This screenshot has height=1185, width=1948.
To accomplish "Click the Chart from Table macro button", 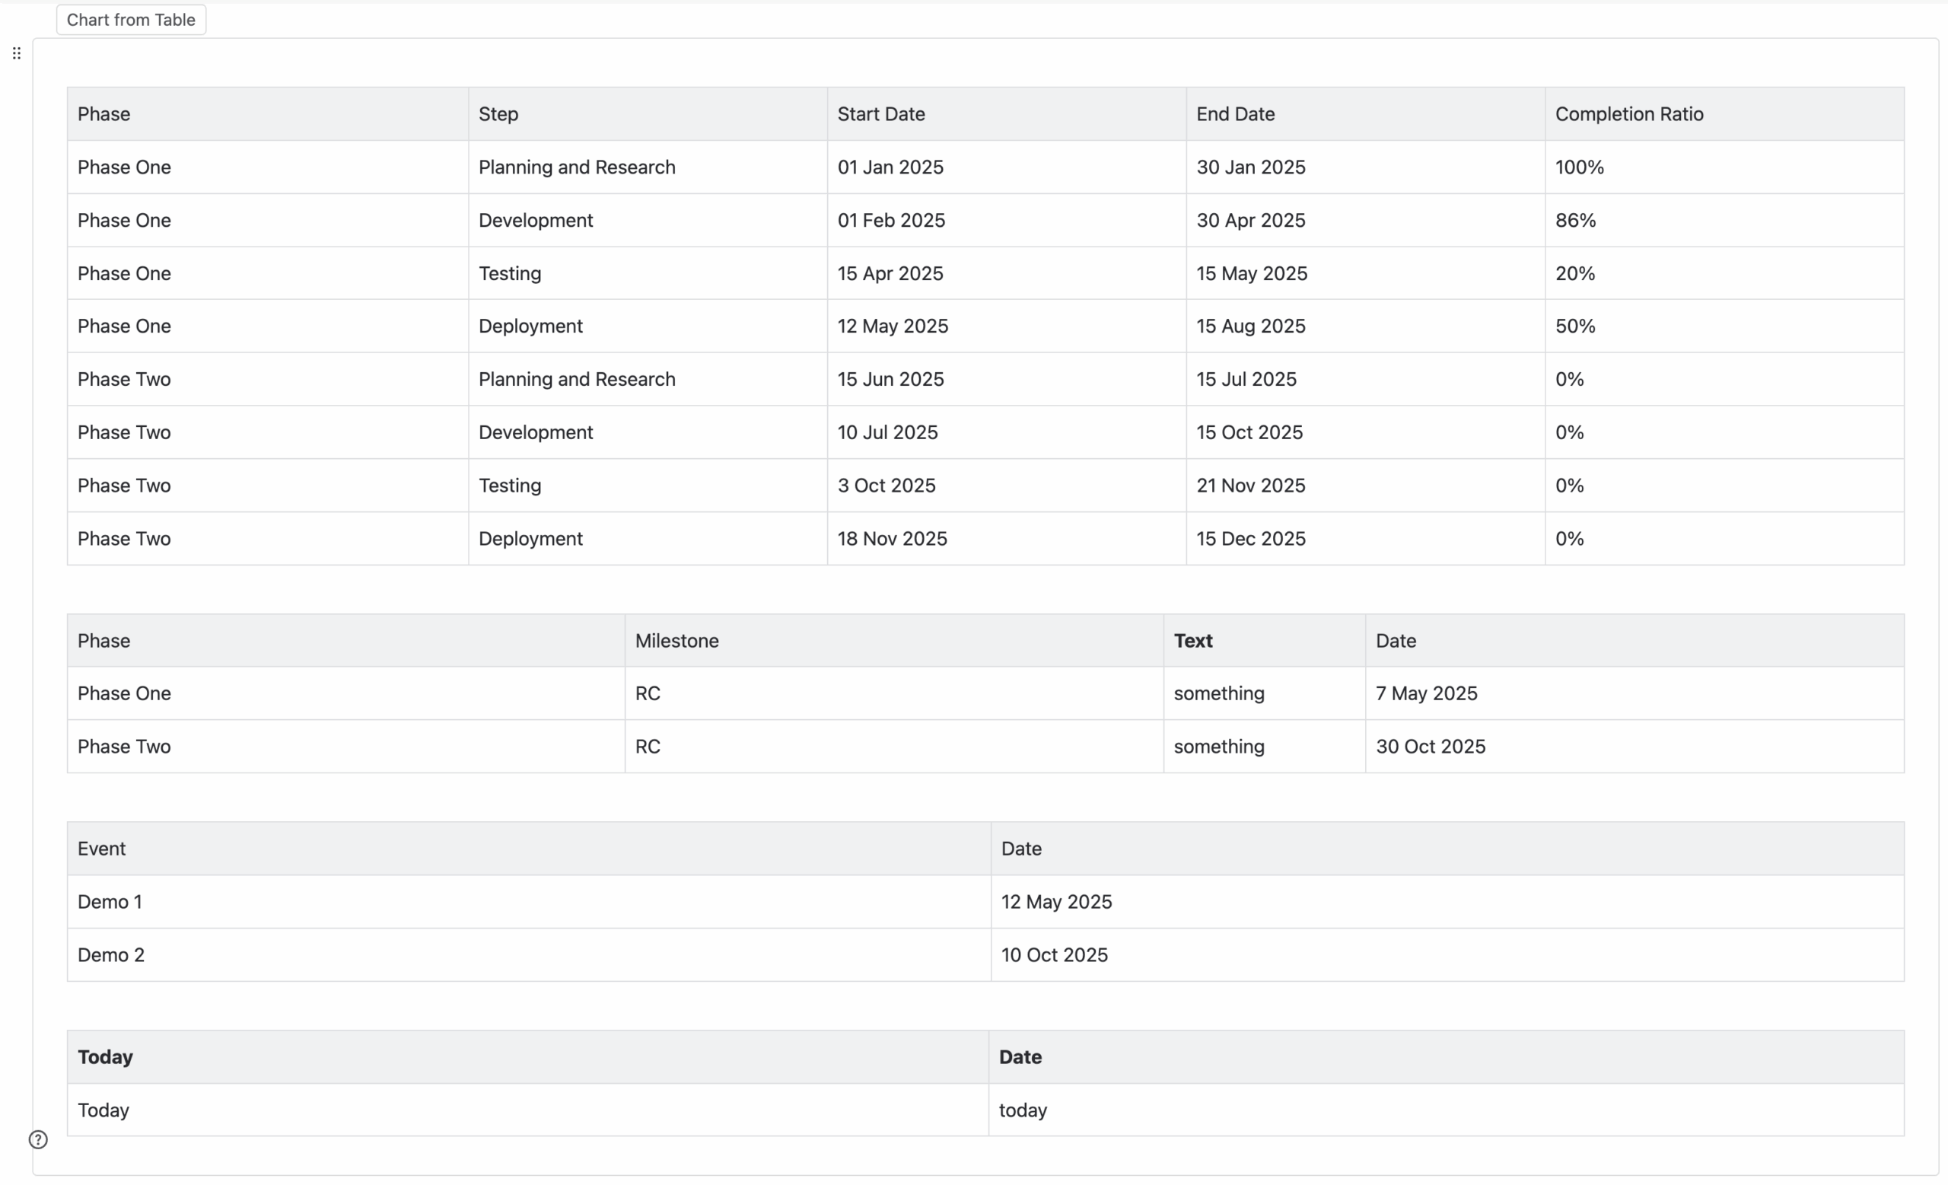I will pyautogui.click(x=130, y=19).
